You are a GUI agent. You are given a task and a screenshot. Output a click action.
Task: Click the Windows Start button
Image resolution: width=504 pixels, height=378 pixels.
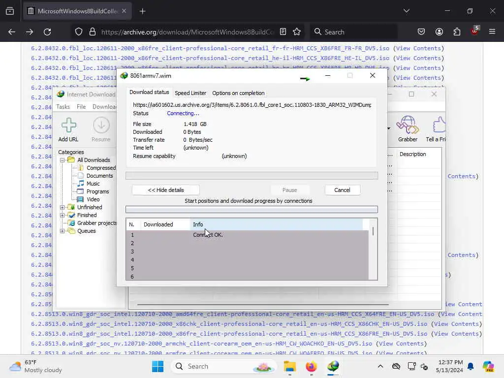tap(157, 366)
